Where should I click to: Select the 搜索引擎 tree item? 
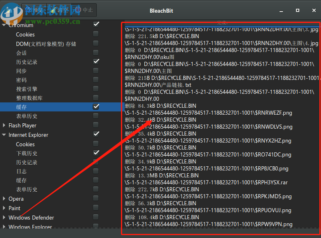tap(27, 89)
